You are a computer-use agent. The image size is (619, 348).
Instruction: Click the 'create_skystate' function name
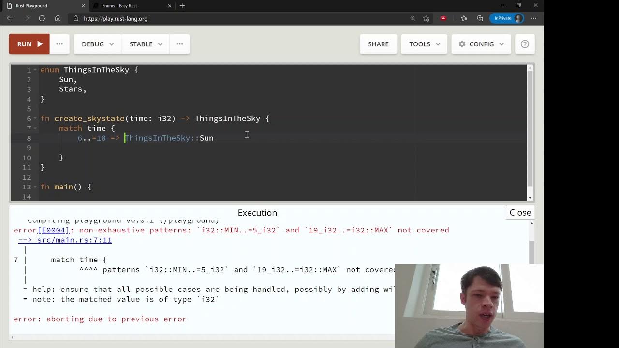(89, 118)
